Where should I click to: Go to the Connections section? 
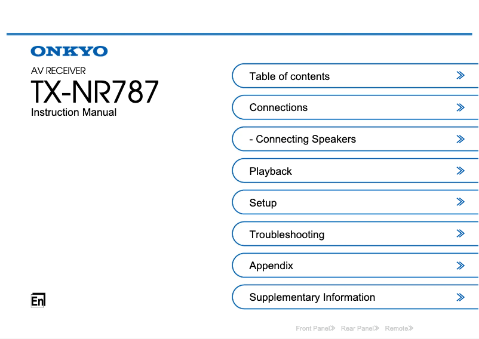[x=278, y=107]
